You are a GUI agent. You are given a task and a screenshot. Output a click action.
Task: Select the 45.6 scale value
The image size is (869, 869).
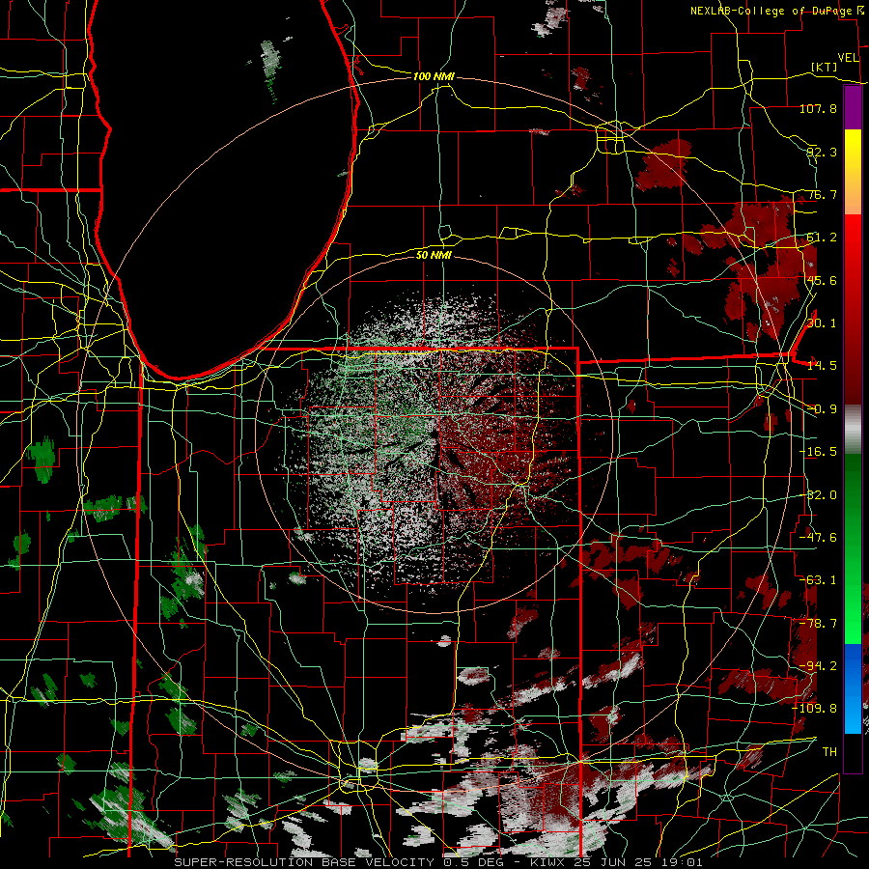[x=822, y=280]
